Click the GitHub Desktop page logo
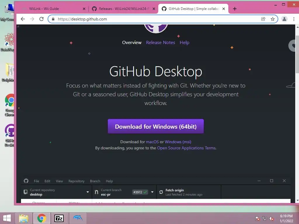The width and height of the screenshot is (299, 224). pos(156,29)
